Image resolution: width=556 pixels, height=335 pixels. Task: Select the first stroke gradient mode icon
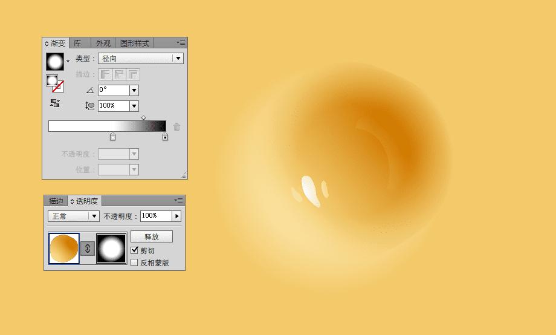click(105, 74)
